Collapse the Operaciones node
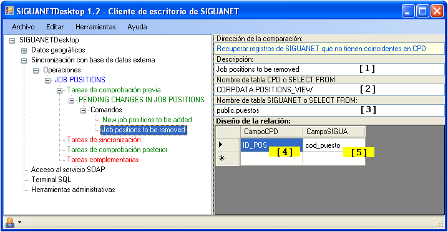This screenshot has width=448, height=232. (x=36, y=70)
